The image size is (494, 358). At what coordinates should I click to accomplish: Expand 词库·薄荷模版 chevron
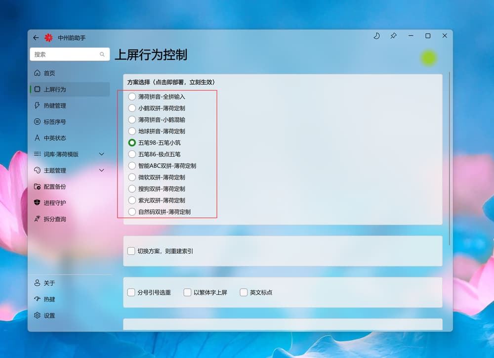102,154
